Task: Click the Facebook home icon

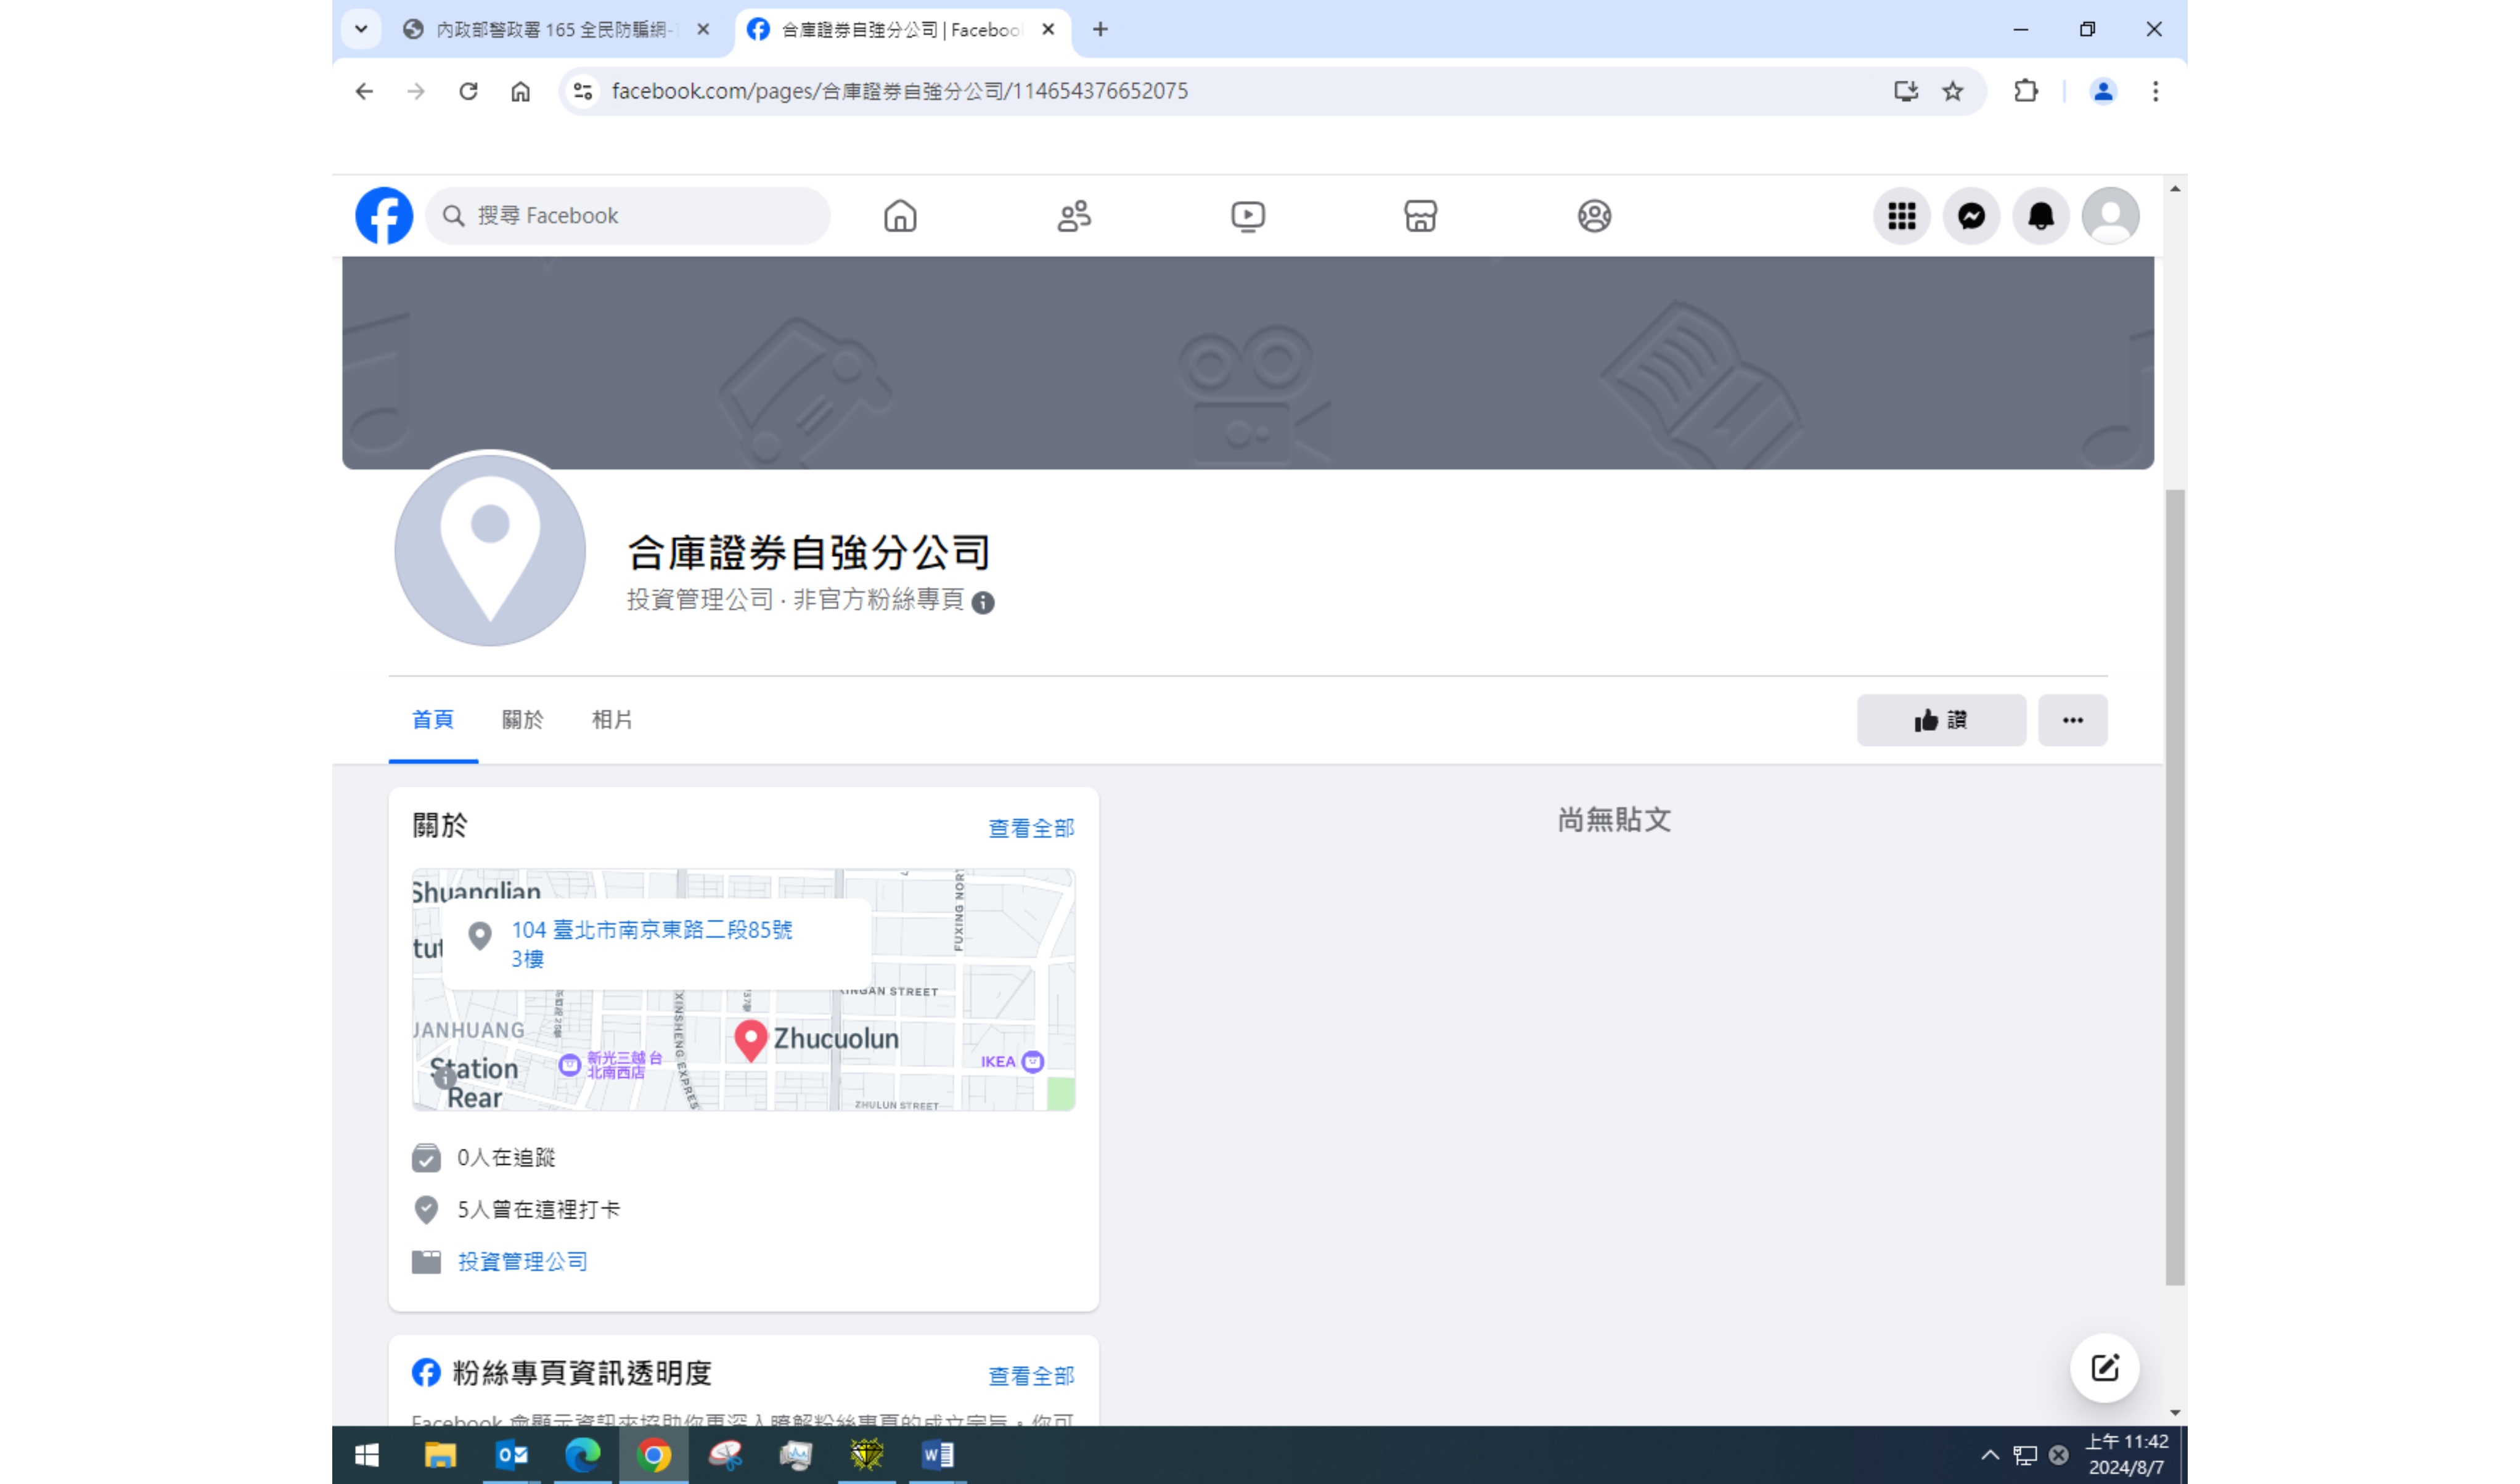Action: click(900, 216)
